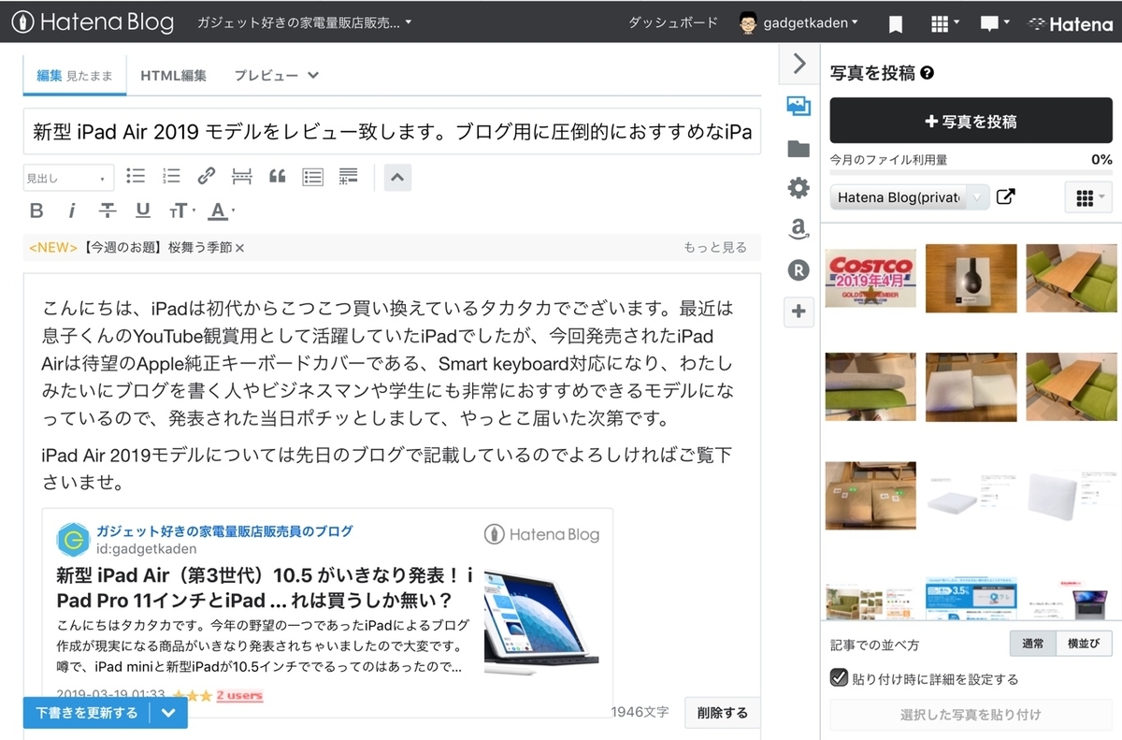Viewport: 1122px width, 740px height.
Task: Change the photo grid view mode
Action: click(x=1089, y=197)
